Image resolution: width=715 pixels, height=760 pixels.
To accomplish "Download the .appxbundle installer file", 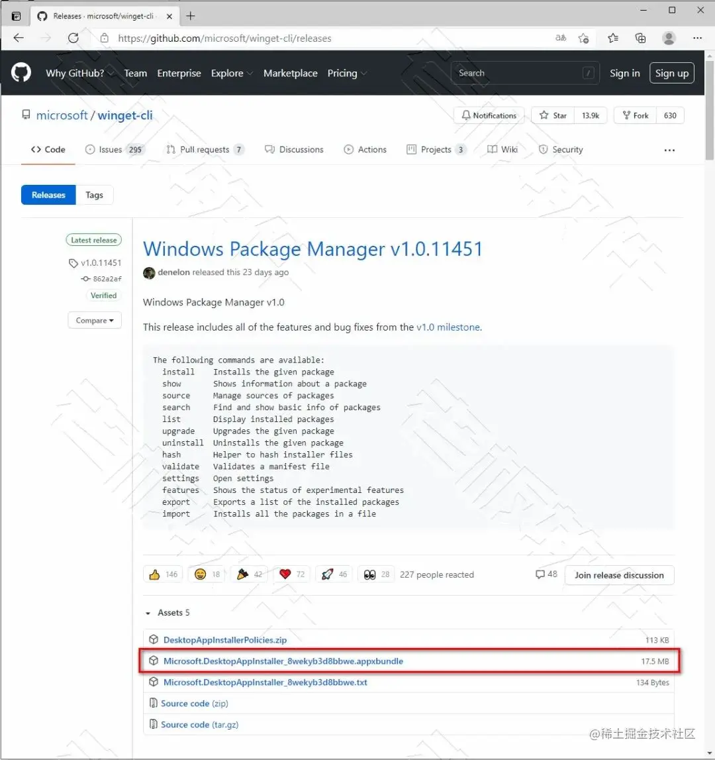I will click(x=283, y=661).
